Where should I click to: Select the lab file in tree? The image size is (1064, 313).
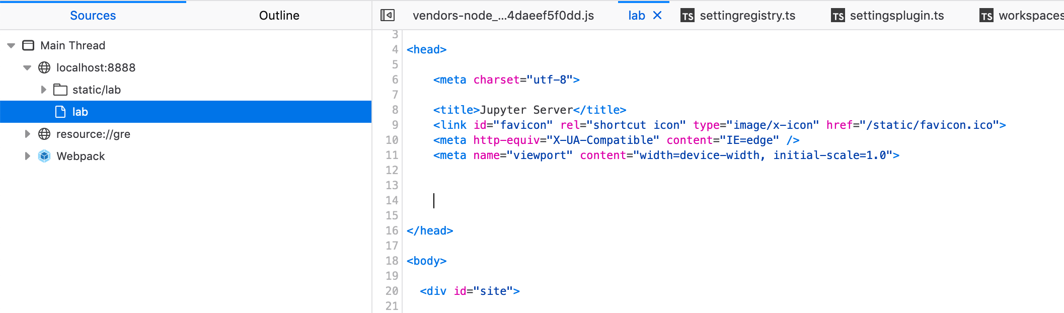[x=186, y=112]
